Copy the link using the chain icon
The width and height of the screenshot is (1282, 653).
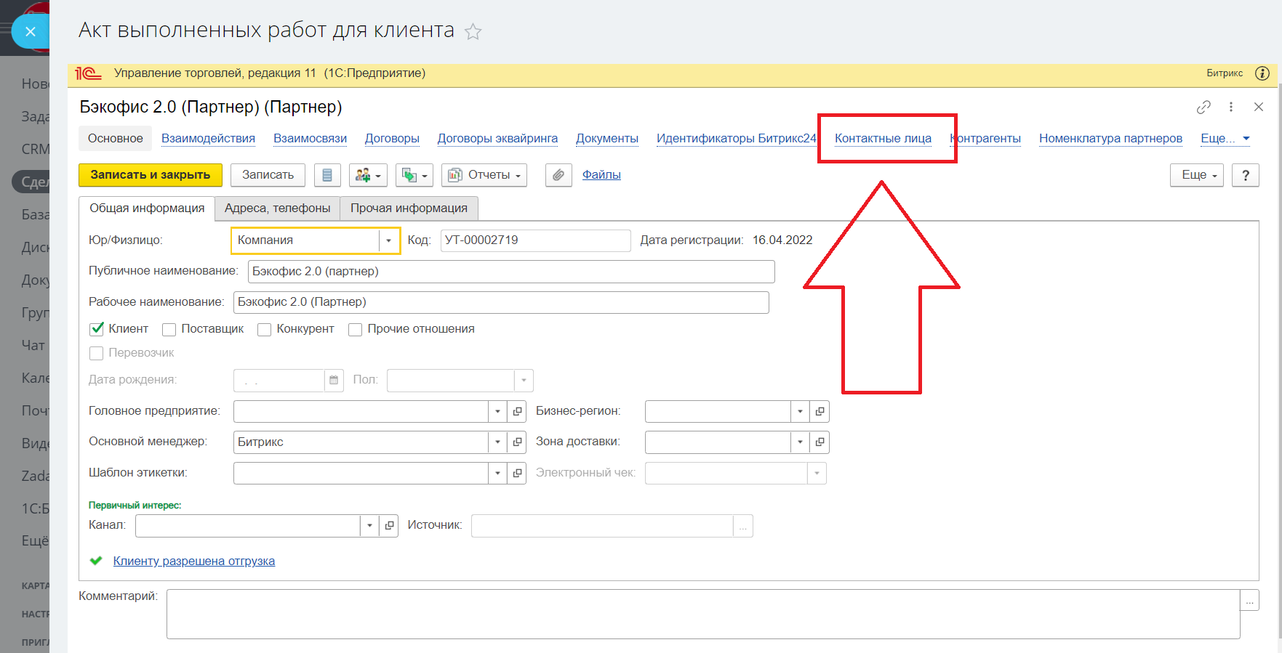(1203, 107)
